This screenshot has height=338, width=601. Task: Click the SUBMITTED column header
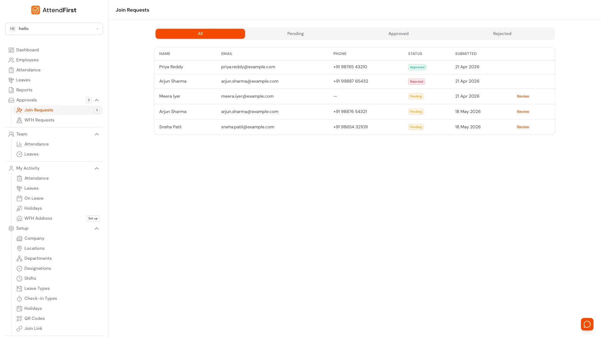466,54
